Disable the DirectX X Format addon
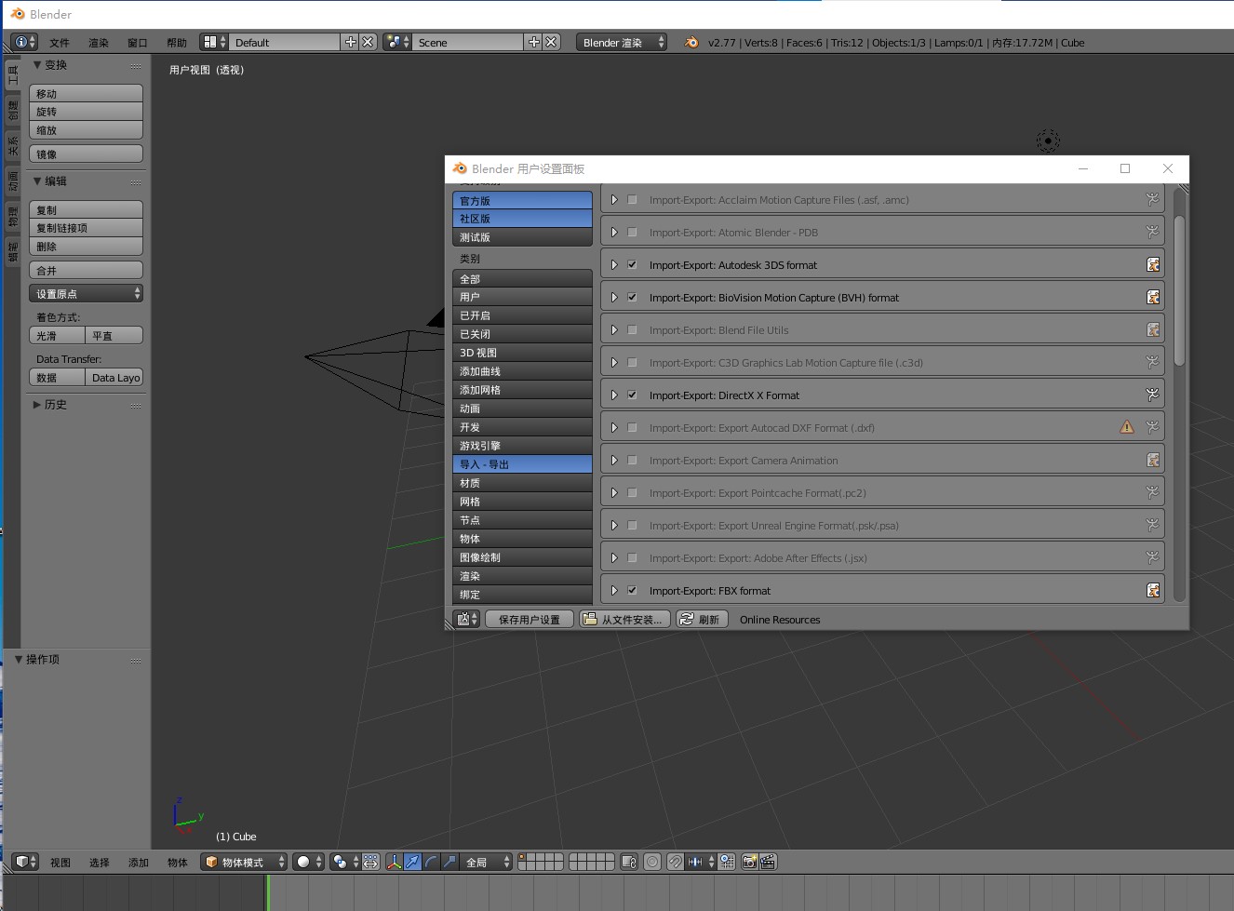Viewport: 1234px width, 911px height. click(x=632, y=395)
